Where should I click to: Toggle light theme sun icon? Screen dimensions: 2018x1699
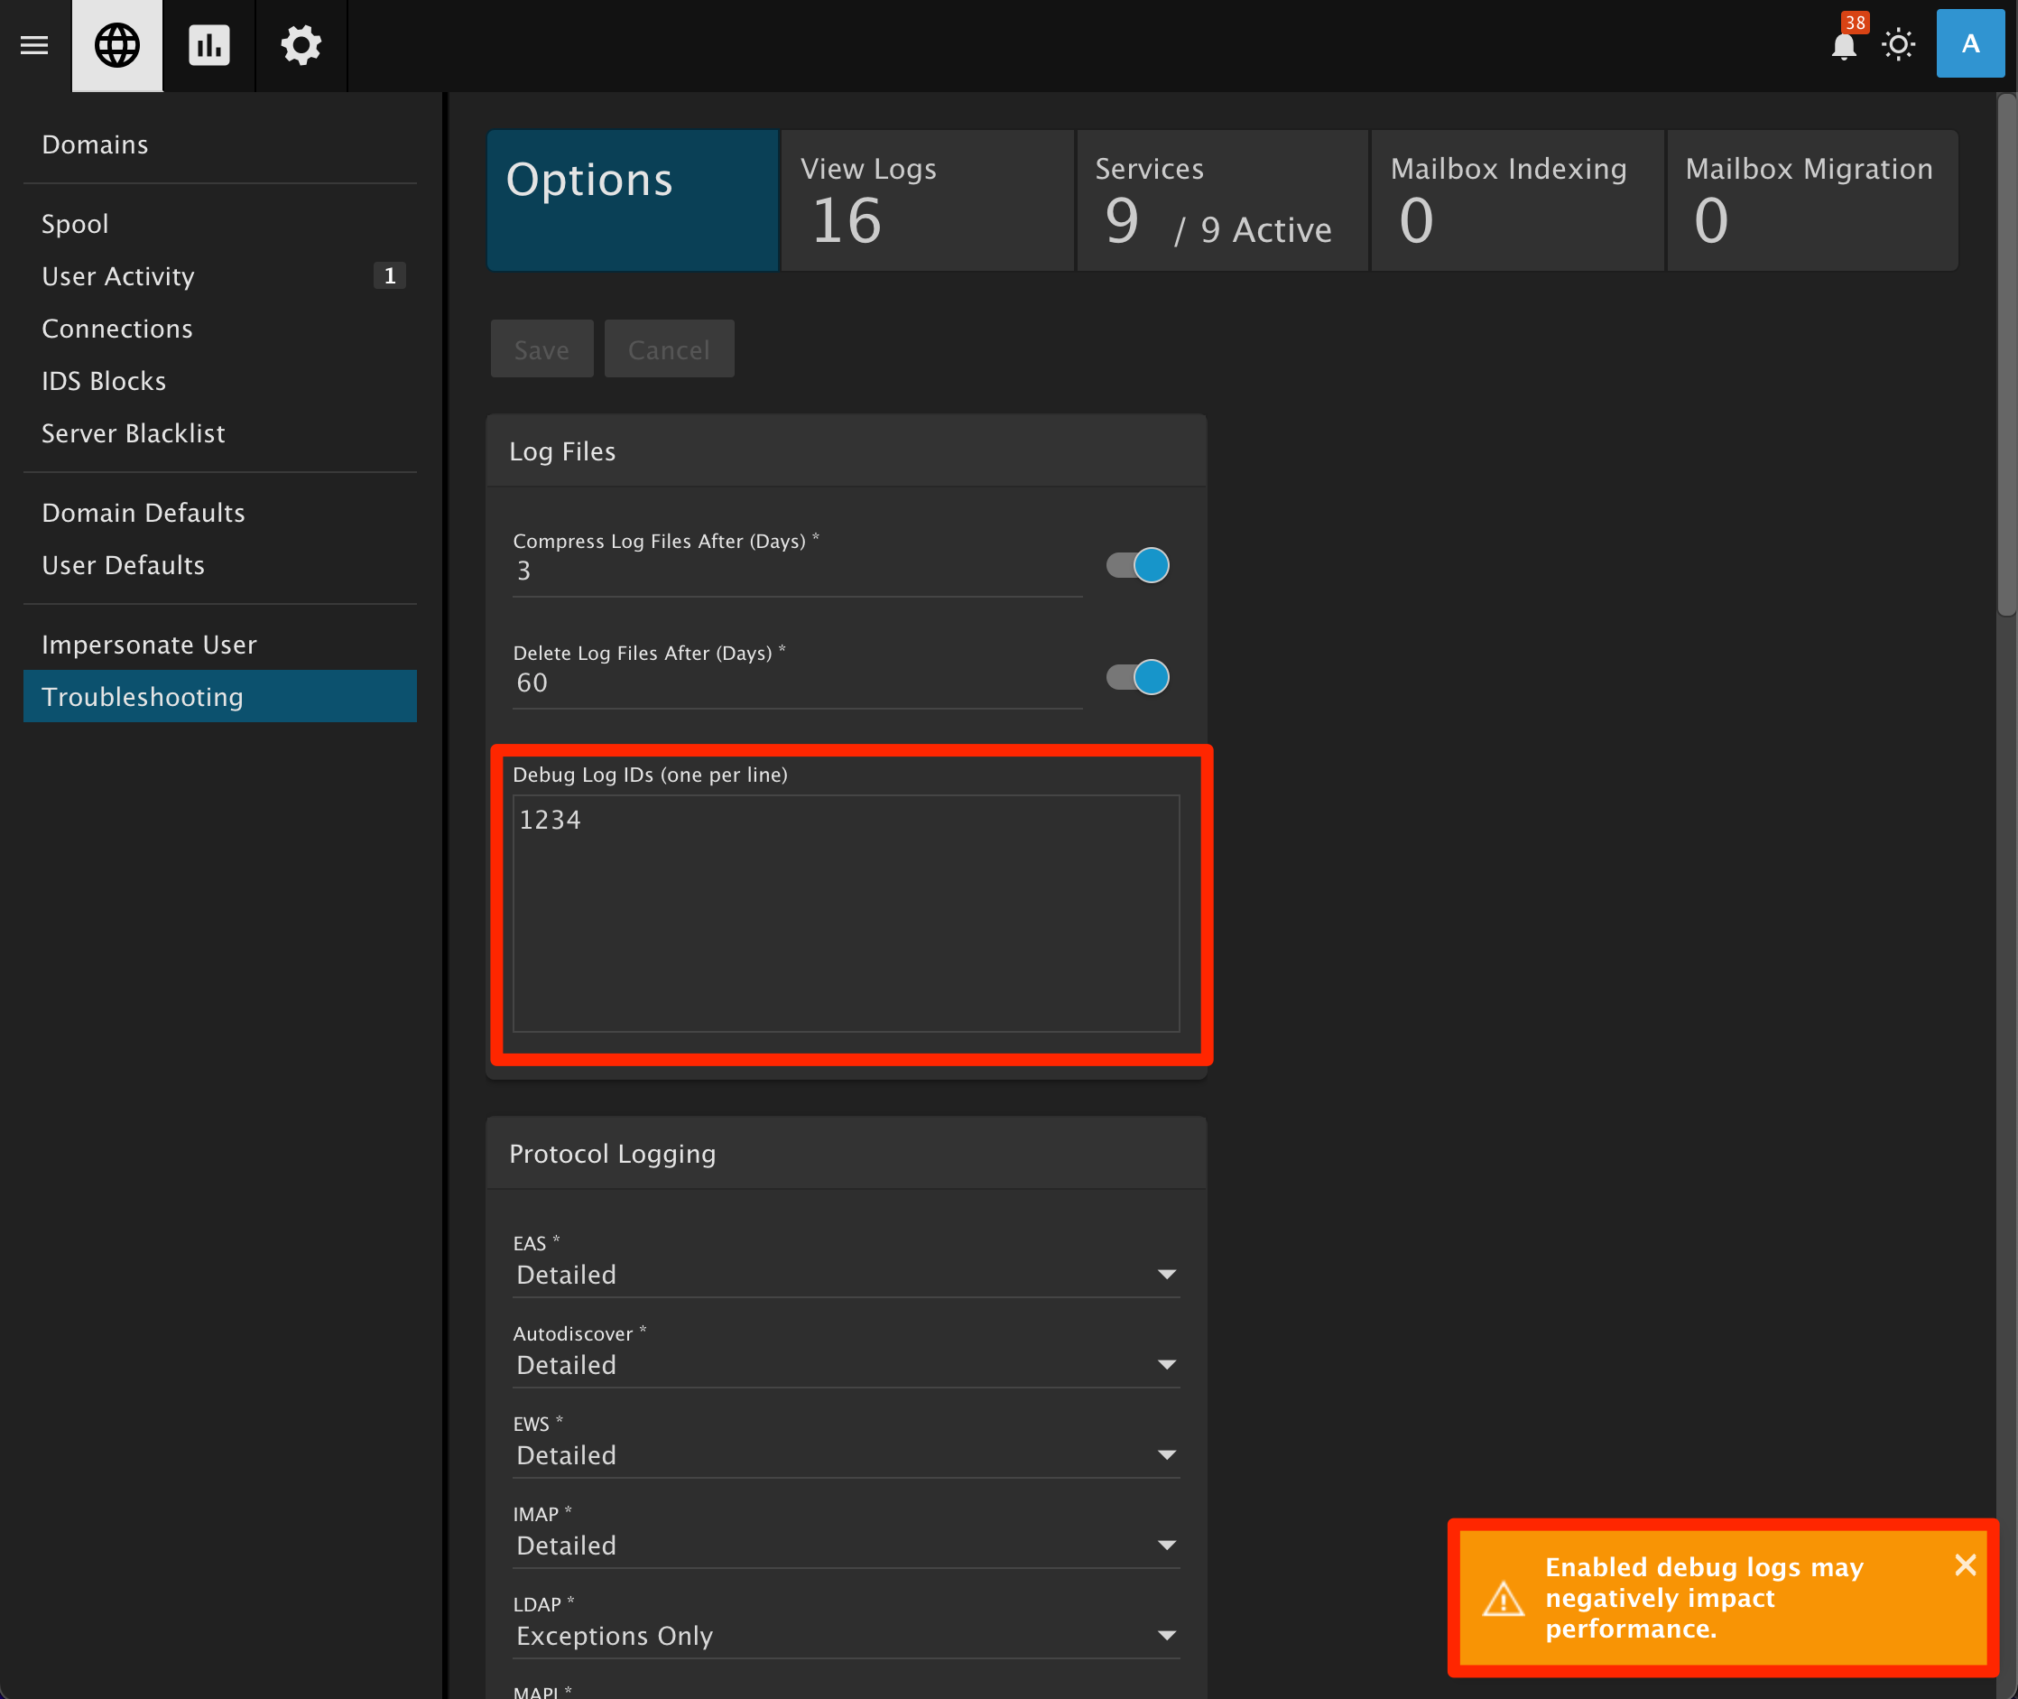pyautogui.click(x=1898, y=45)
